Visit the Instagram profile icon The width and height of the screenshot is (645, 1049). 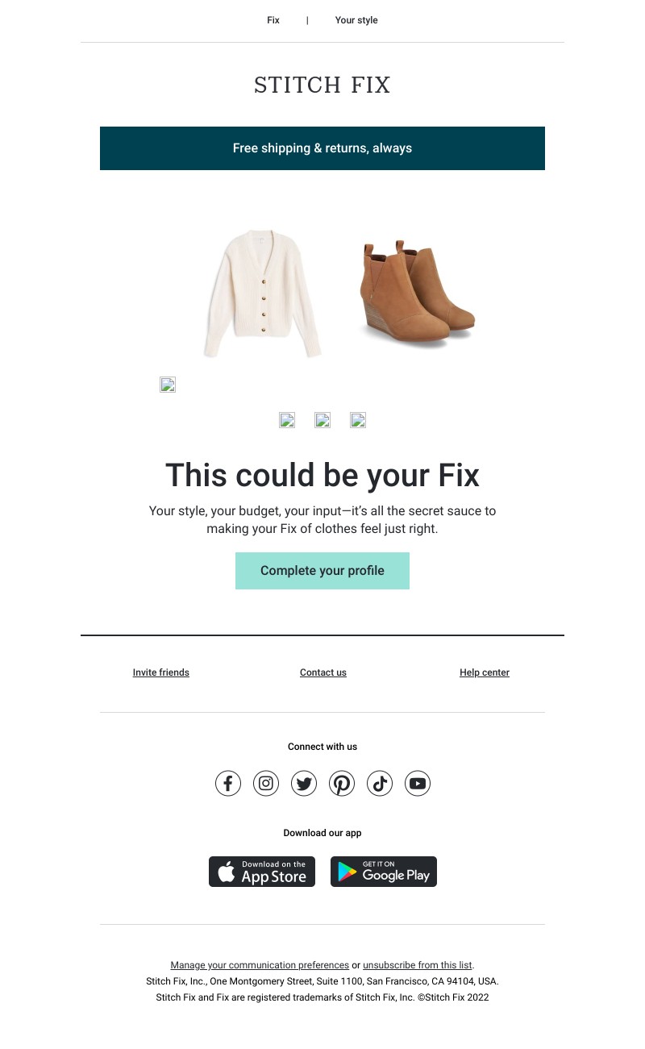266,783
